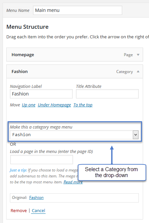Collapse the Fashion menu item arrow
The height and width of the screenshot is (223, 149).
[x=138, y=71]
